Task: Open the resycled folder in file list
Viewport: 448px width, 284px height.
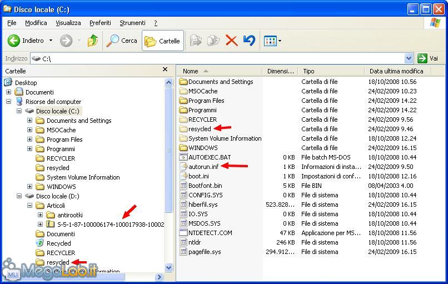Action: 199,129
